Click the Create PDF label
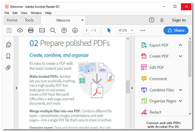 159,56
